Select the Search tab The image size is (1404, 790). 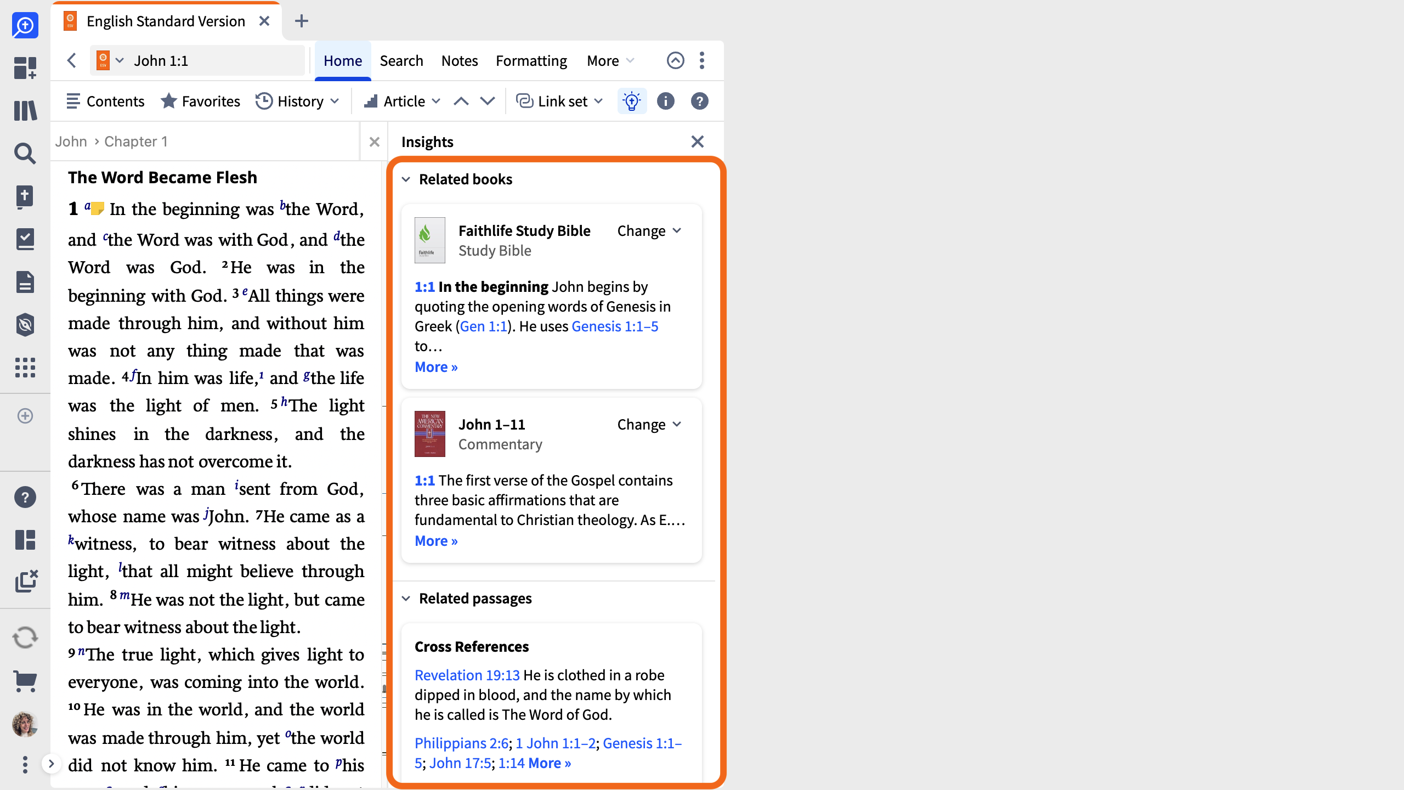pos(401,60)
